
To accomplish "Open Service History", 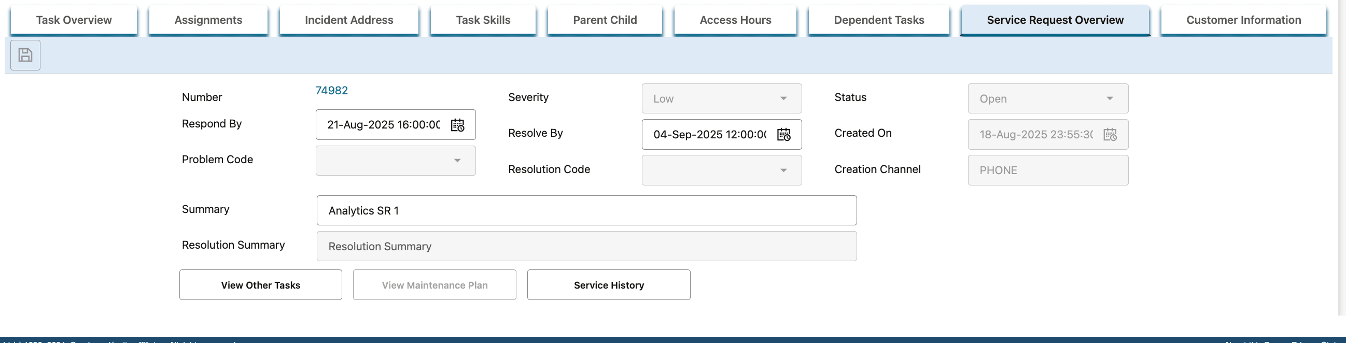I will 608,285.
